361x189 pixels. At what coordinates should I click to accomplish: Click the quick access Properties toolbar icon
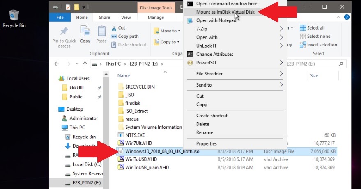(x=68, y=7)
